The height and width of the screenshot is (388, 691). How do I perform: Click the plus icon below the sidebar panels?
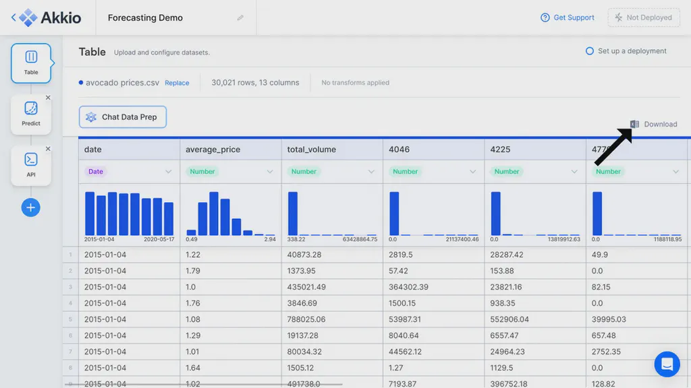pyautogui.click(x=30, y=207)
